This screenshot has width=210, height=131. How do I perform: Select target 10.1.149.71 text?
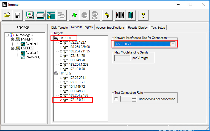click(x=77, y=91)
